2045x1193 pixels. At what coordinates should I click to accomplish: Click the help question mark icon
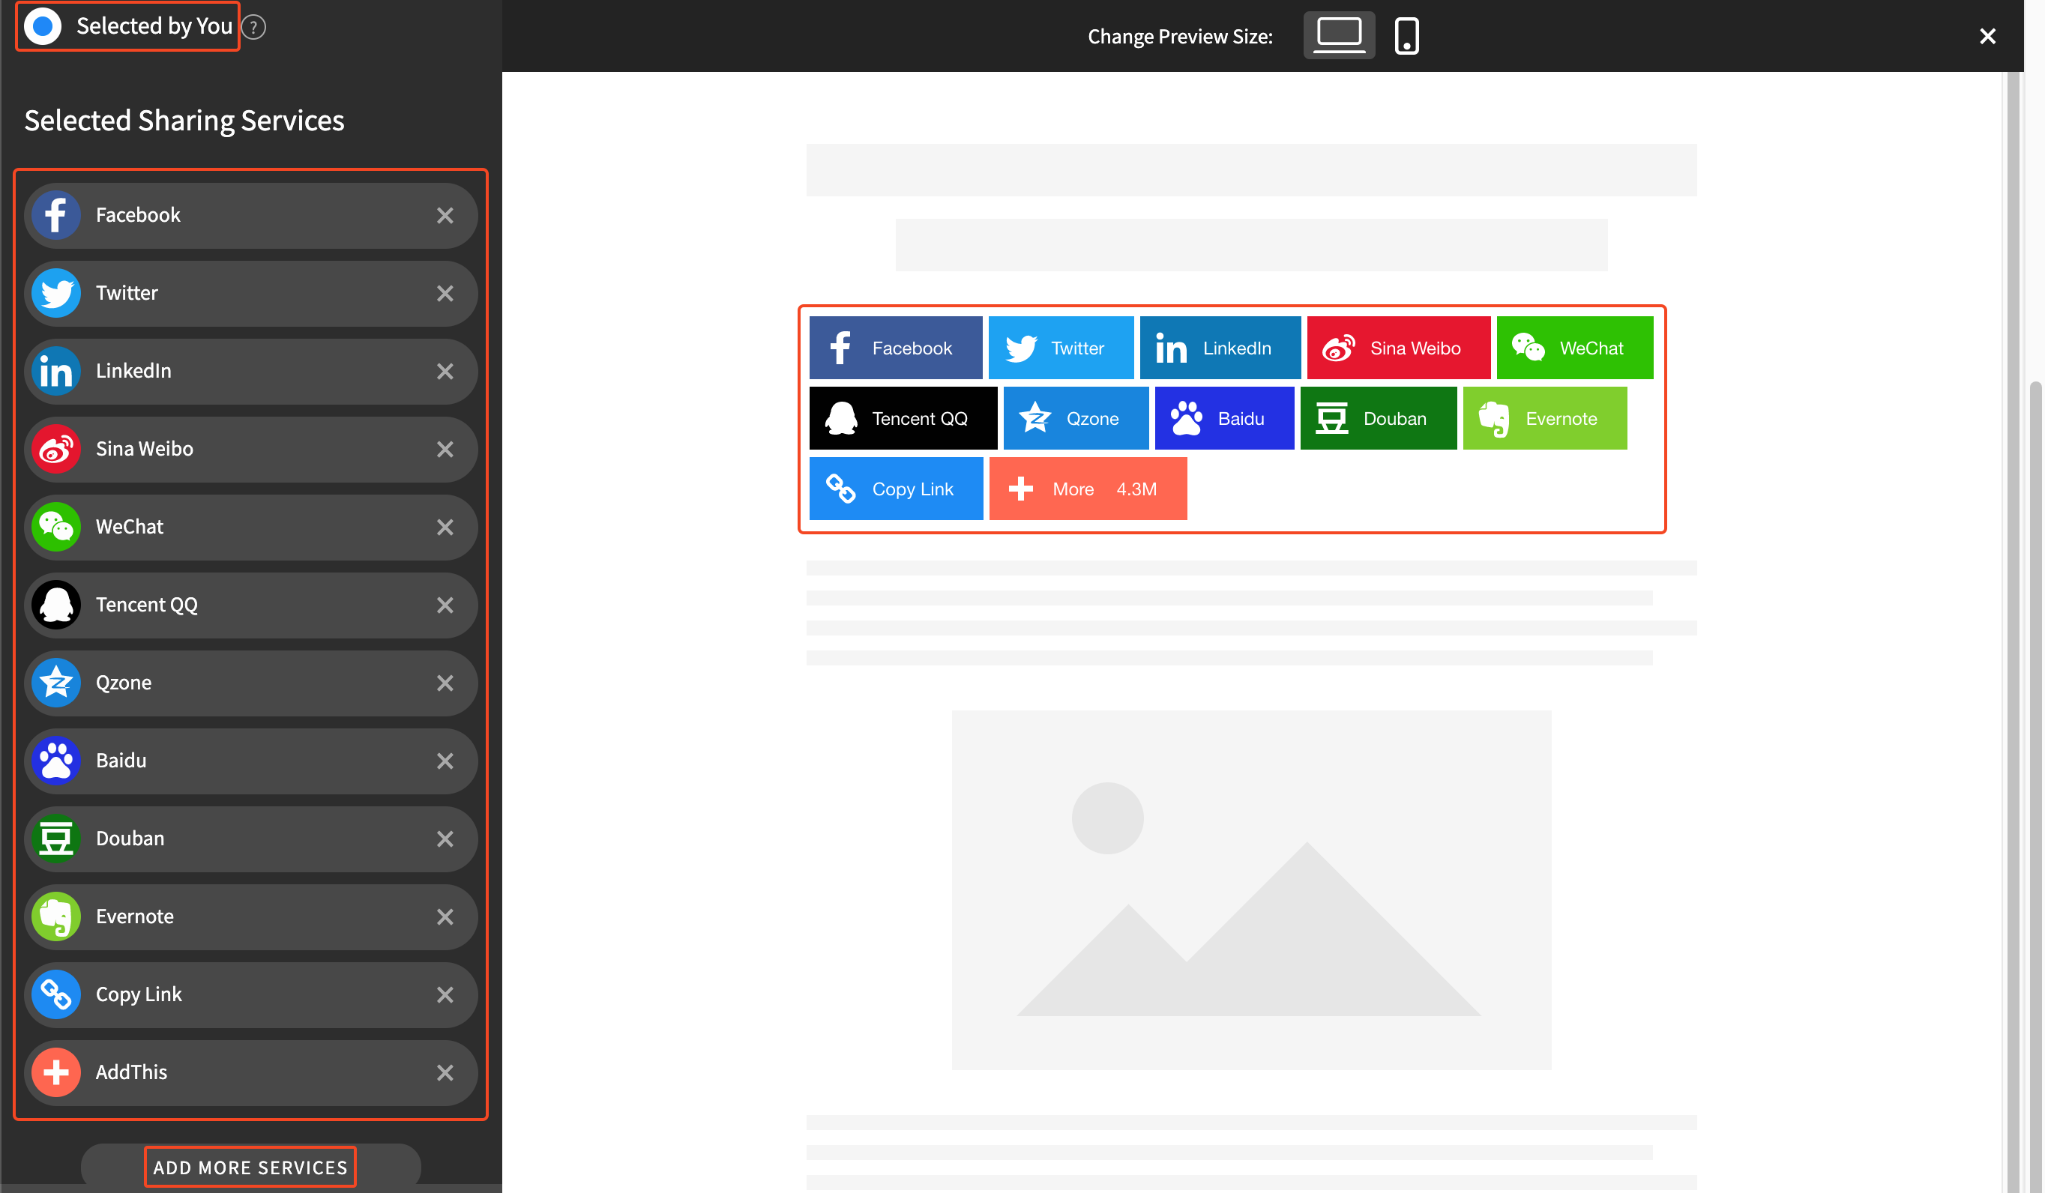(x=254, y=28)
